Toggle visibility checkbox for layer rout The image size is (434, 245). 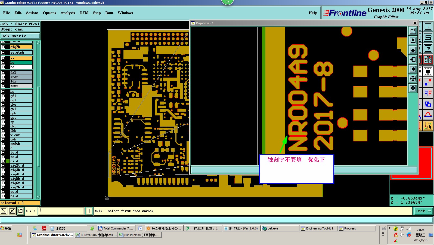coord(3,86)
